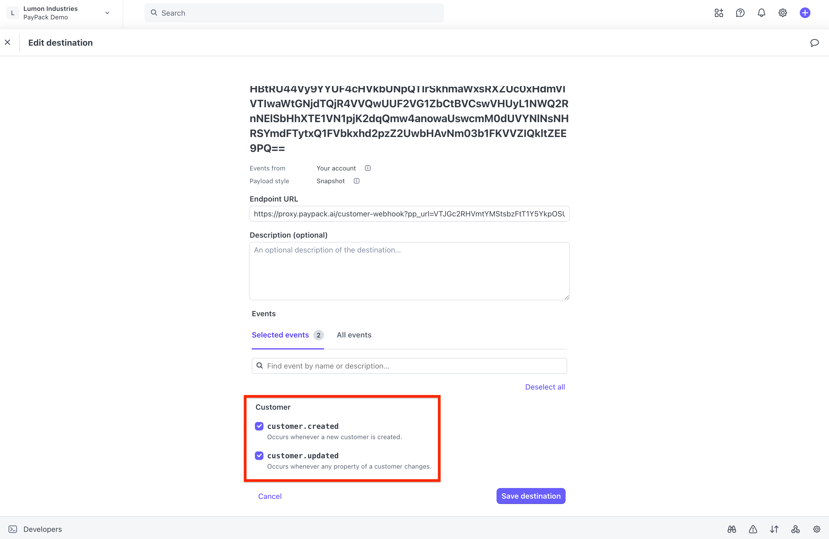Check notifications via the bell icon
The width and height of the screenshot is (829, 539).
[762, 12]
